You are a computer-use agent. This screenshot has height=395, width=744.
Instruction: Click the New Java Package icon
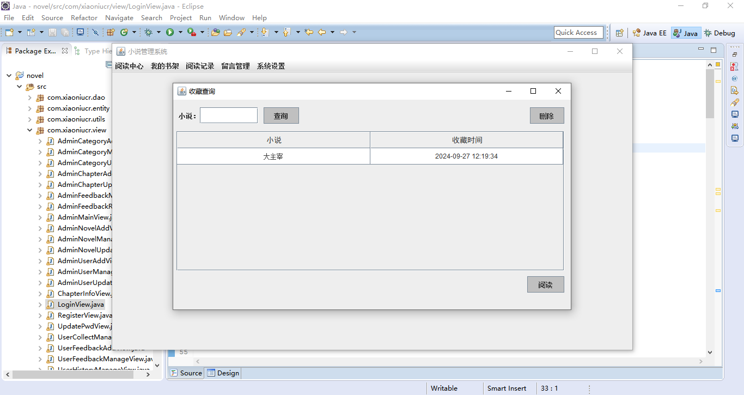(111, 33)
